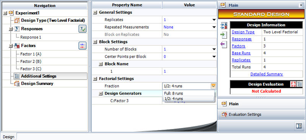This screenshot has width=306, height=140.
Task: Select Response 1 in the tree
Action: 31,37
